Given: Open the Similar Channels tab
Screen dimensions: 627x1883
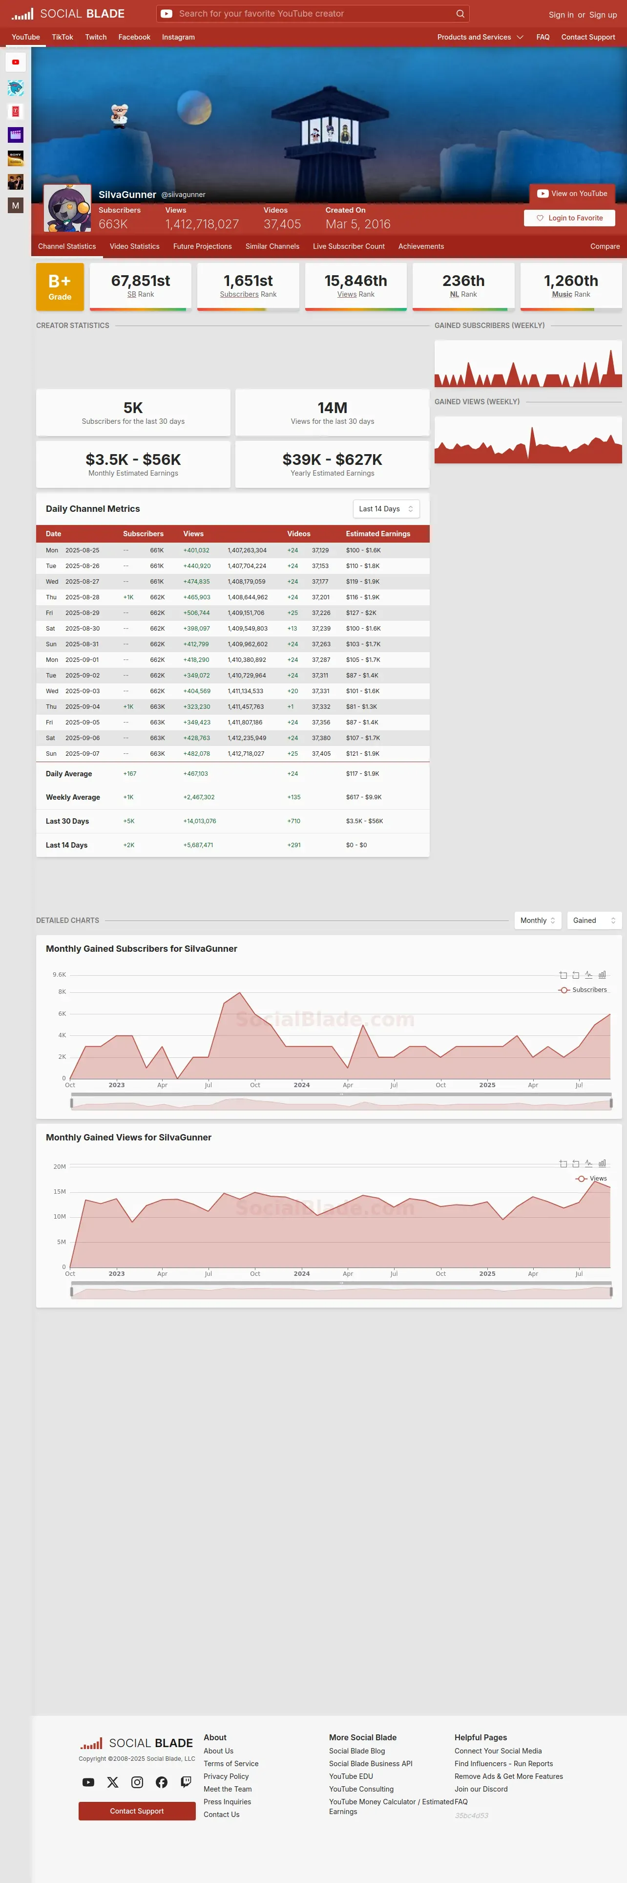Looking at the screenshot, I should pos(272,246).
